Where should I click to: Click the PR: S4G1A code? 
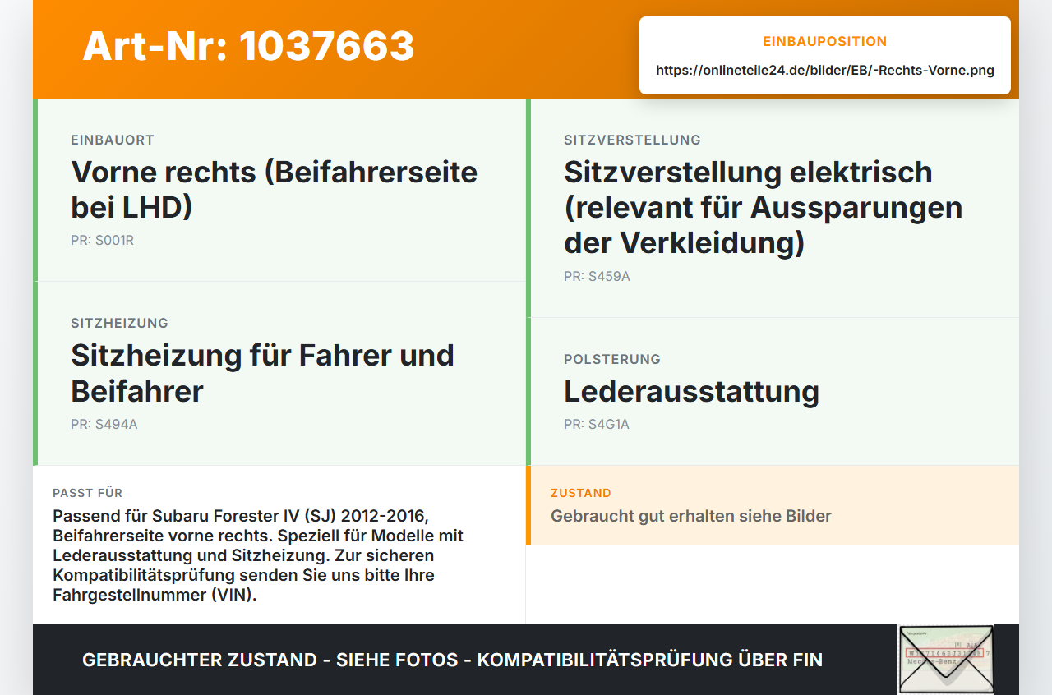point(597,425)
